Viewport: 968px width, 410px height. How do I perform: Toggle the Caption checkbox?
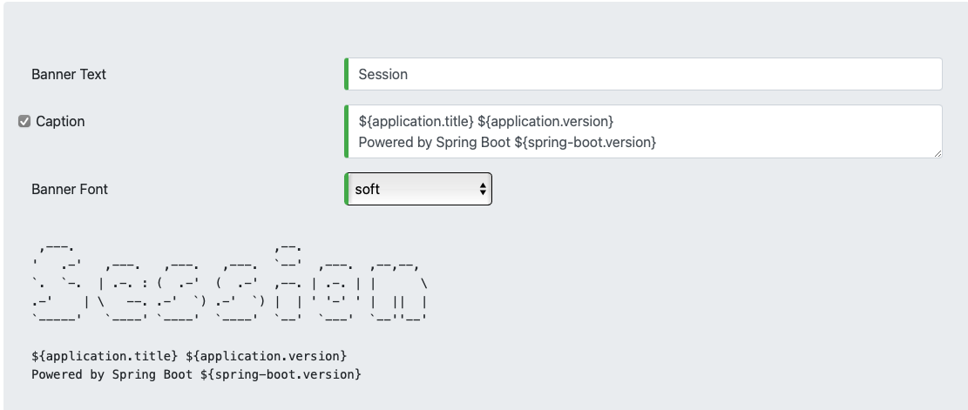[24, 122]
